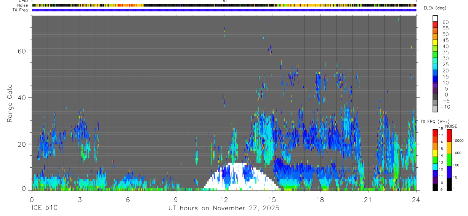468x216 pixels.
Task: Click the 'Noise' row label
Action: pos(23,5)
